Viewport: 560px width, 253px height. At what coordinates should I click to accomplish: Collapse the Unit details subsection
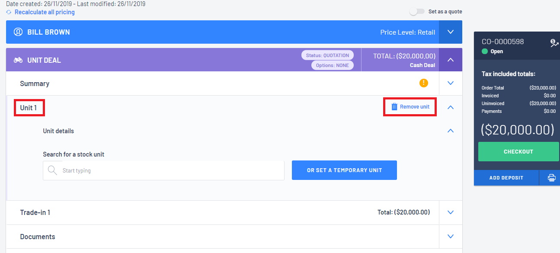click(451, 131)
